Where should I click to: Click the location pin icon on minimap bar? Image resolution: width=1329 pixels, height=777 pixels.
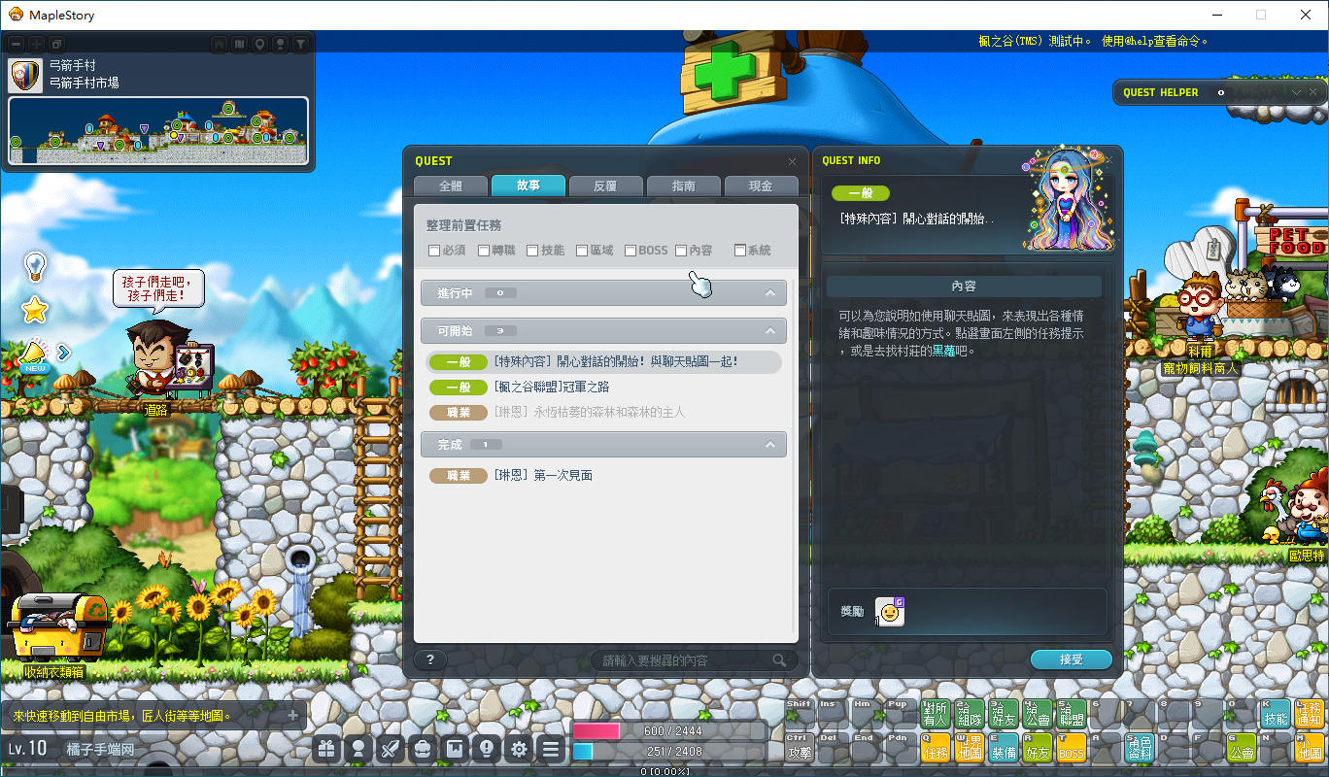[x=259, y=44]
